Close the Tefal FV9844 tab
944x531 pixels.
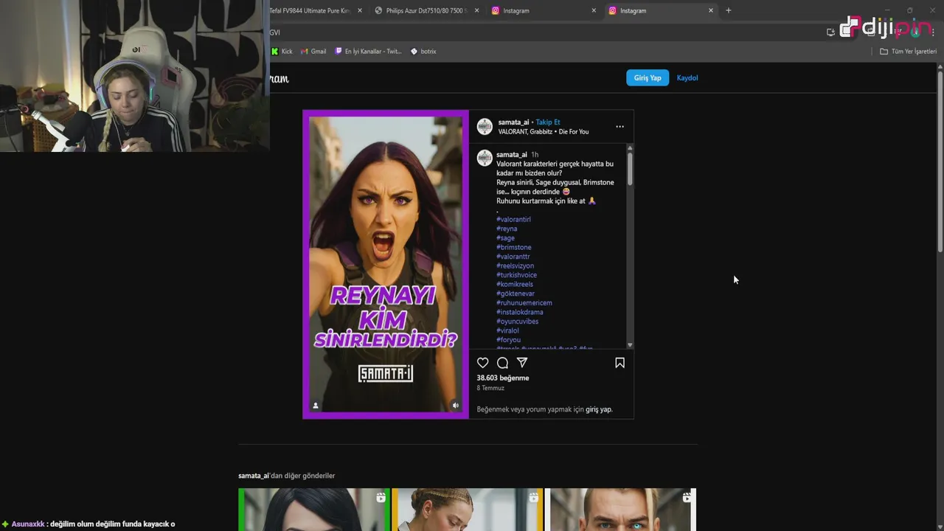pos(359,10)
